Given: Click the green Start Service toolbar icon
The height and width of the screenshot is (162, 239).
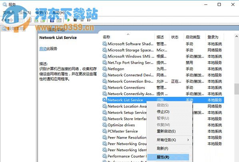Looking at the screenshot, I should point(68,20).
